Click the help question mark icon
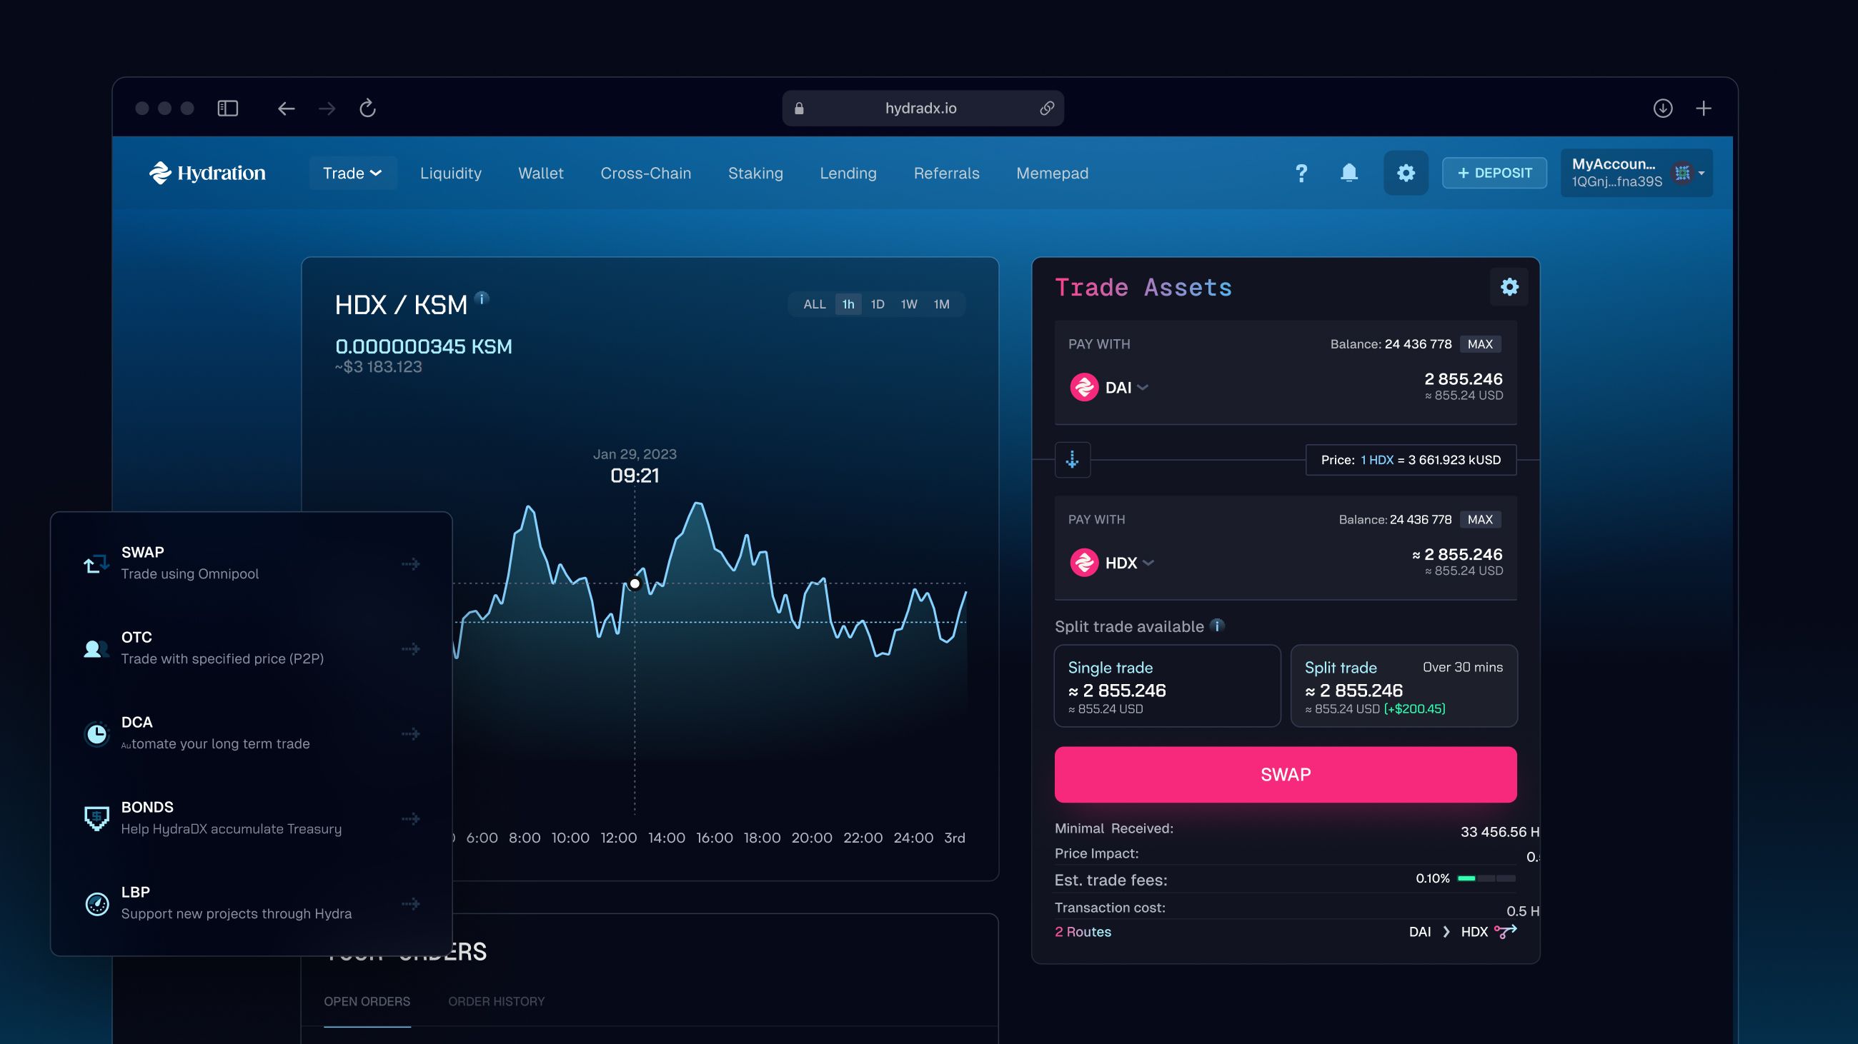Viewport: 1858px width, 1044px height. pyautogui.click(x=1301, y=173)
